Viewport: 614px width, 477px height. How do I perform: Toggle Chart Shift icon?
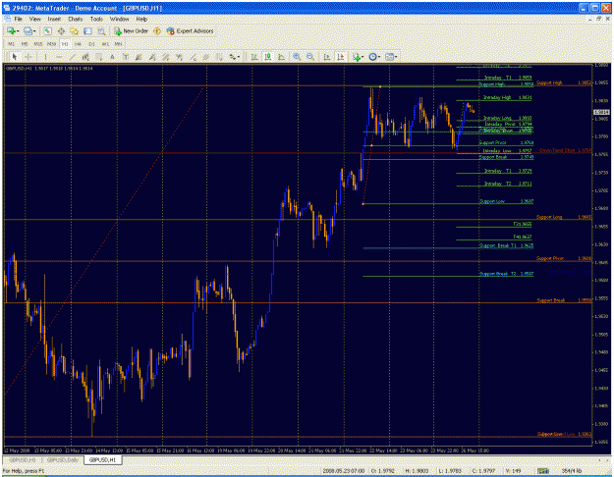pos(340,57)
